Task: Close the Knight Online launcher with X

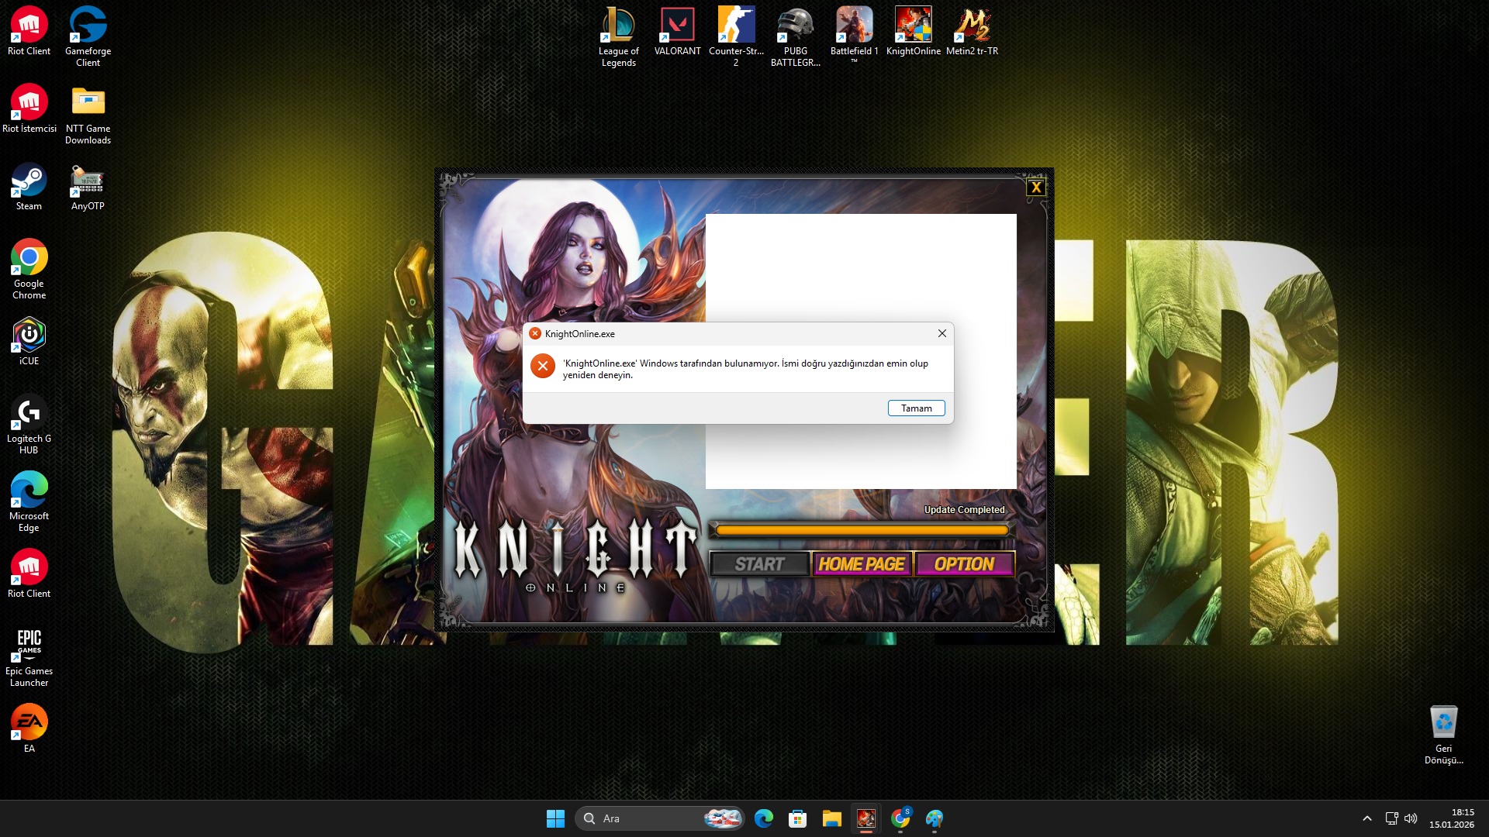Action: [x=1035, y=187]
